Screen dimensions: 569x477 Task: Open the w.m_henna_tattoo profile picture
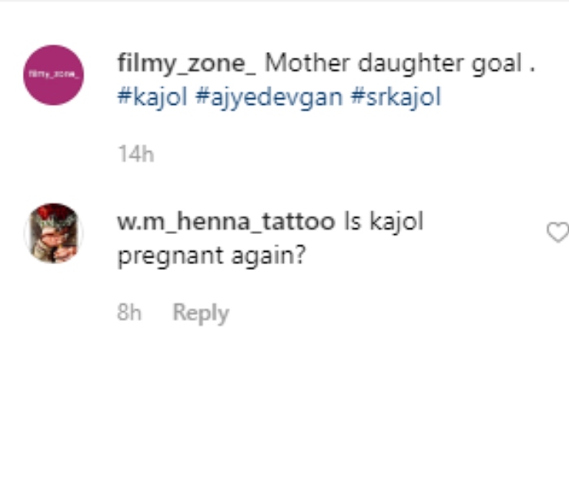click(x=54, y=232)
